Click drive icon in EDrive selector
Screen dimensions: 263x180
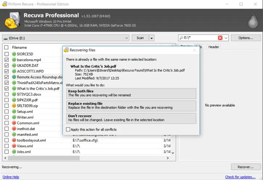[x=6, y=38]
